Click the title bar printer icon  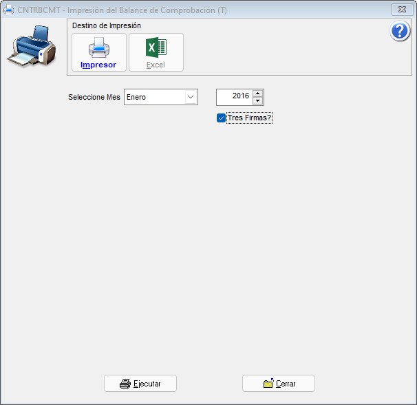(8, 10)
